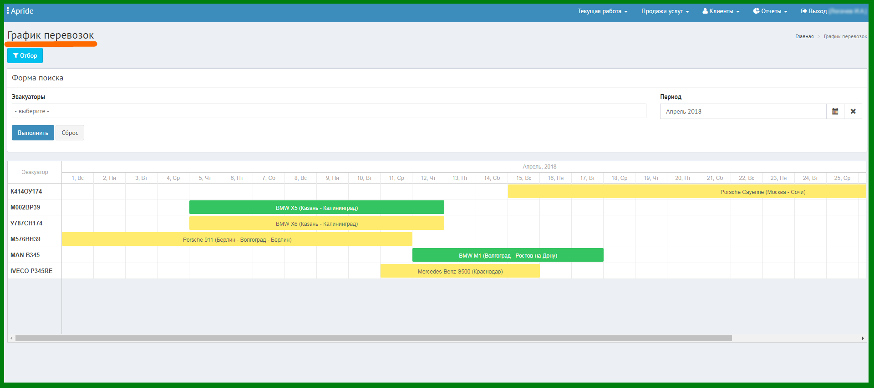Click the date header 12, Чт
Viewport: 874px width, 388px height.
[x=428, y=178]
